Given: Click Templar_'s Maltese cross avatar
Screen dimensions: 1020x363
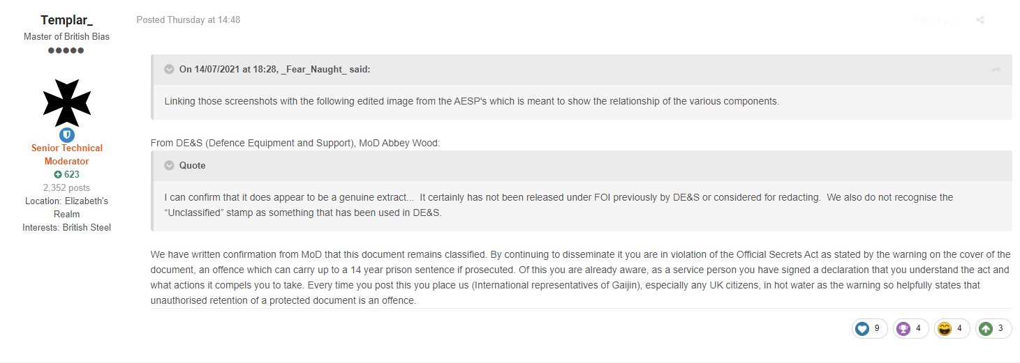Looking at the screenshot, I should coord(67,98).
